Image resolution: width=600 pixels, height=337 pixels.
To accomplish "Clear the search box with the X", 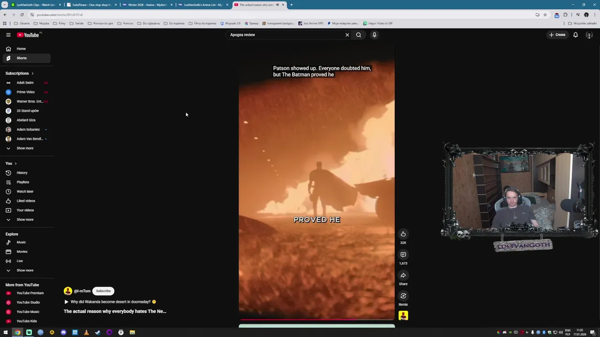I will click(347, 35).
